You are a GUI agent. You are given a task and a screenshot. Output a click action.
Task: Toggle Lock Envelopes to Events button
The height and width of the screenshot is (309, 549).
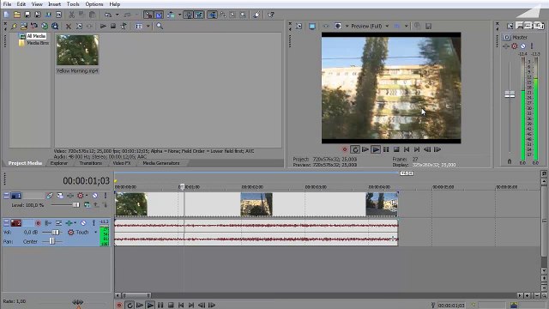point(189,15)
